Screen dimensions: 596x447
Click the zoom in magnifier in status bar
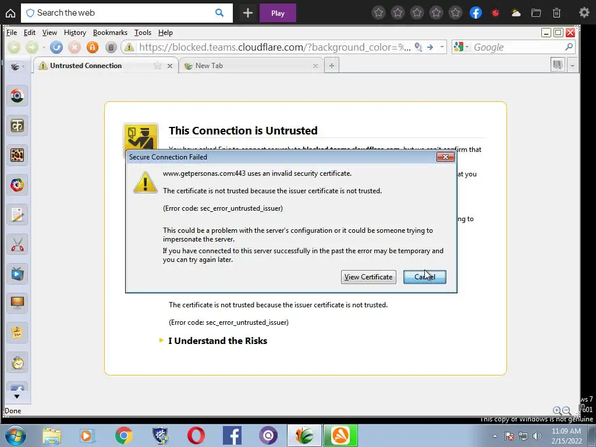(557, 410)
